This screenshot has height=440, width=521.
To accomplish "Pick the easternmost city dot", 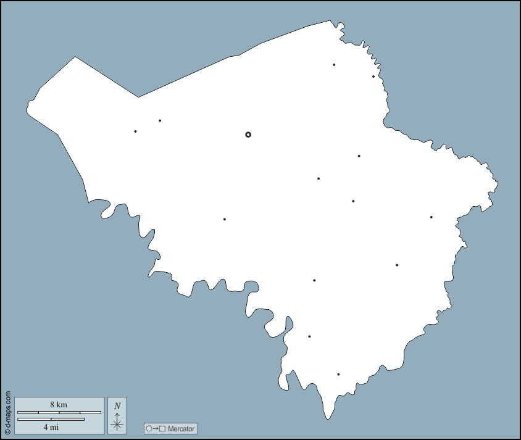I will click(x=431, y=217).
